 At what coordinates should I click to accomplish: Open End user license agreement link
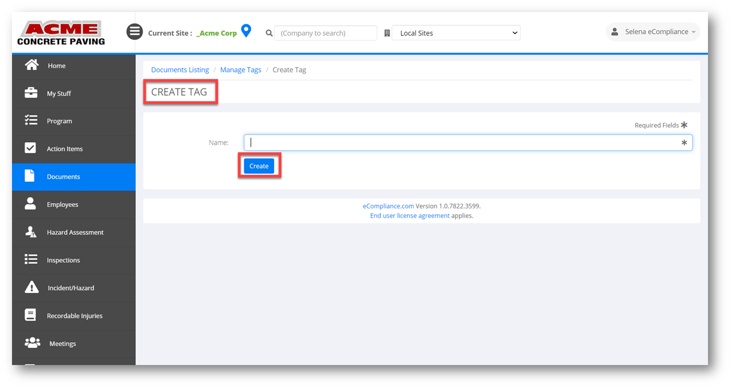[x=410, y=216]
